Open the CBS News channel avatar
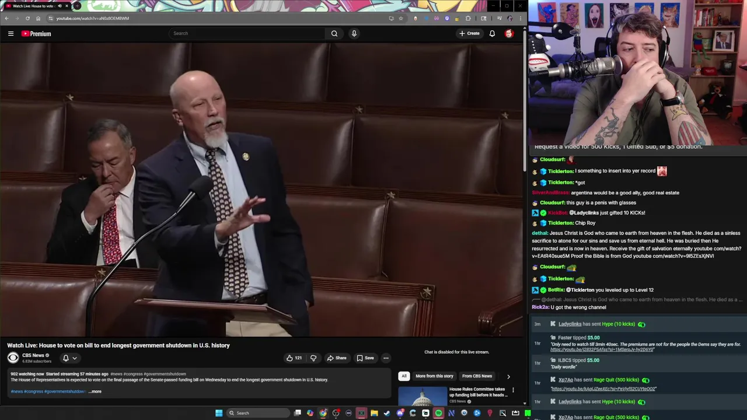Screen dimensions: 747x420 point(13,358)
